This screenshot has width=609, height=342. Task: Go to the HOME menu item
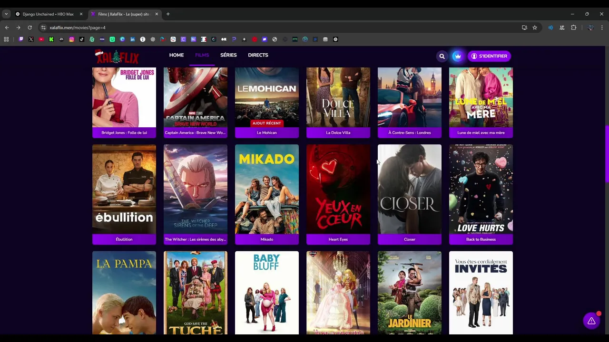pos(177,55)
